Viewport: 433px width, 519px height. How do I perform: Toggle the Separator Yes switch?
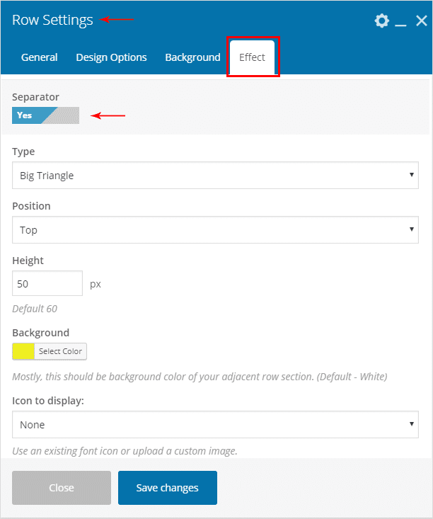pos(45,115)
